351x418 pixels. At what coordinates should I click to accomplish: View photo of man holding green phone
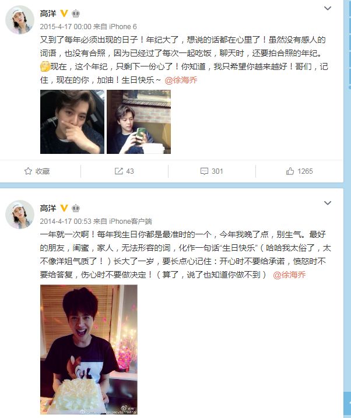[x=139, y=122]
